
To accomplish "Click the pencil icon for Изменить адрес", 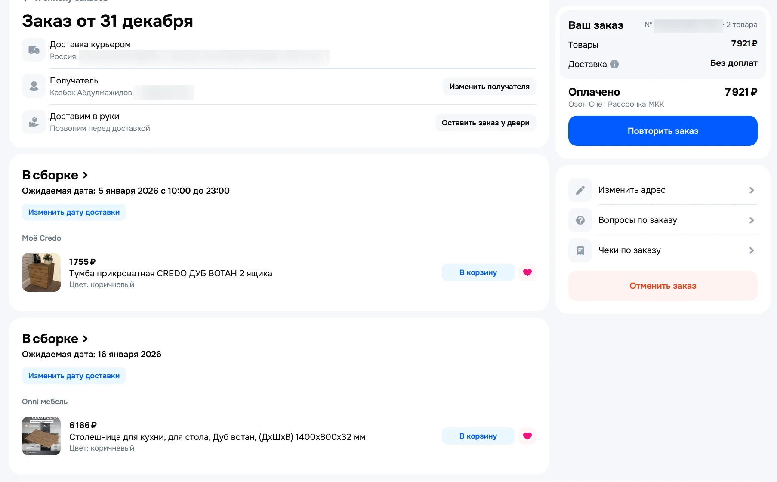I will [x=580, y=190].
